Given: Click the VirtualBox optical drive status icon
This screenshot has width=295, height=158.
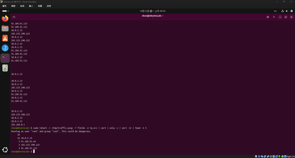Looking at the screenshot, I should tap(259, 156).
